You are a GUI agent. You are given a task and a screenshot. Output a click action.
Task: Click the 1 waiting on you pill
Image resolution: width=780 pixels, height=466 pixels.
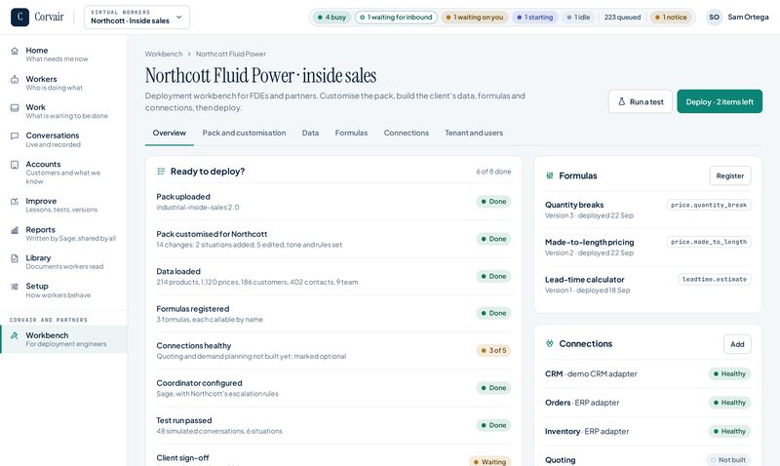pos(474,17)
